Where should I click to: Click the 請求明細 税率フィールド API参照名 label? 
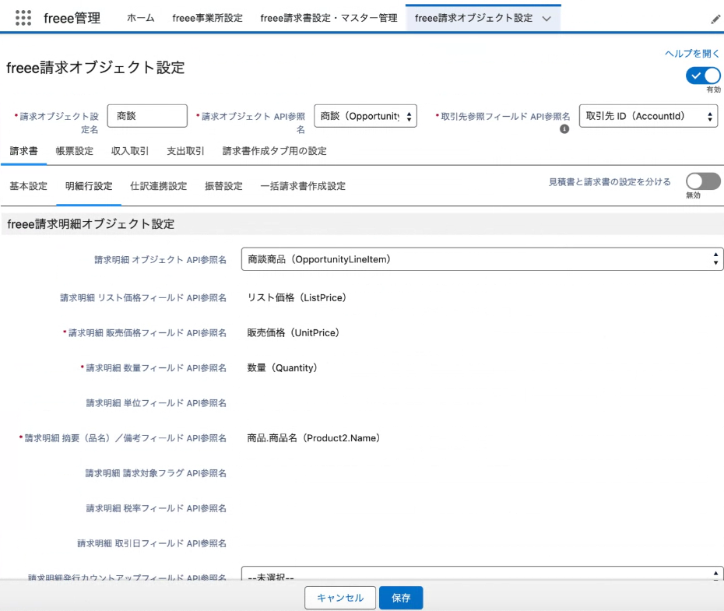156,508
